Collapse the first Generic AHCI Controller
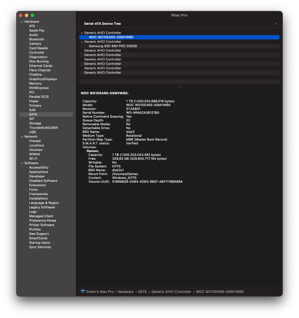 [82, 33]
